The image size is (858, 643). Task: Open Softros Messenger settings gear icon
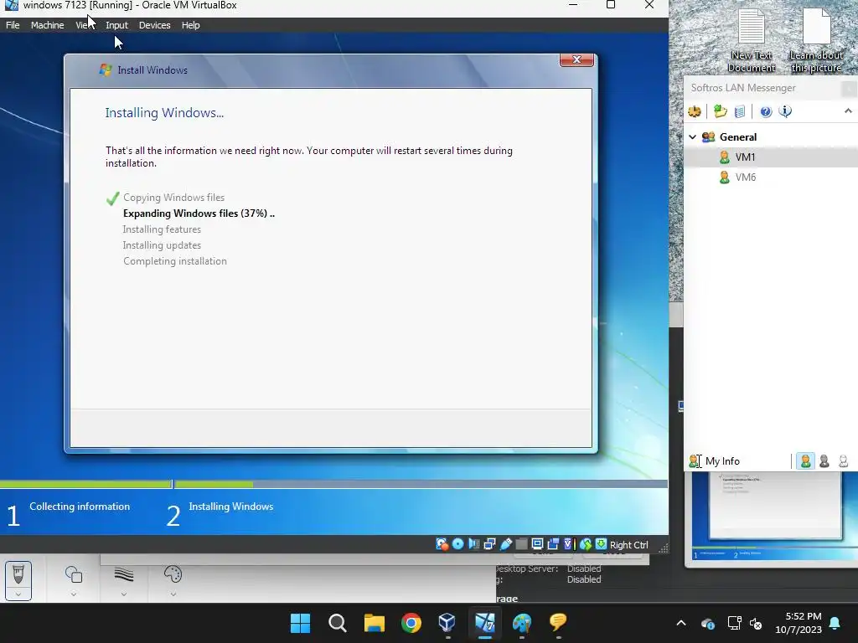click(695, 111)
